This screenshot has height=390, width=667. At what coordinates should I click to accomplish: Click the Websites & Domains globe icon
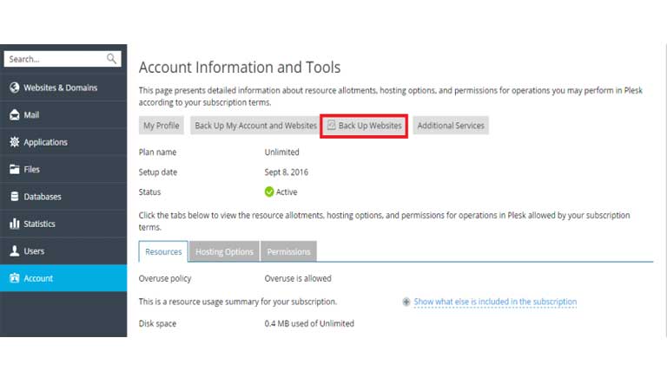click(15, 88)
